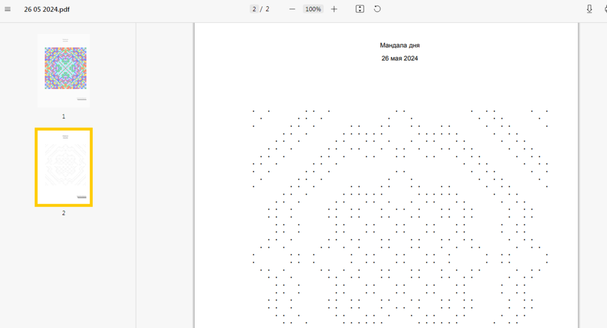Click the page label 1 under the thumbnail
Image resolution: width=607 pixels, height=328 pixels.
[64, 116]
